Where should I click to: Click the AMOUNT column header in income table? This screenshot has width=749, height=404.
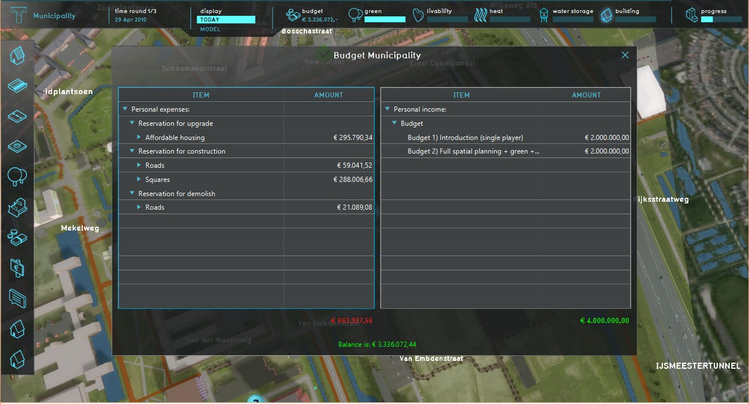tap(586, 95)
